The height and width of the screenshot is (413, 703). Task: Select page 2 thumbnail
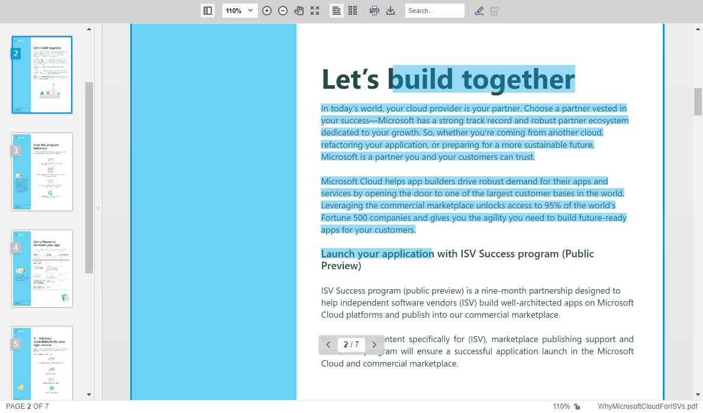point(42,75)
